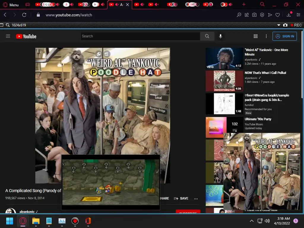The width and height of the screenshot is (304, 228).
Task: Add page to bookmarks heart icon
Action: click(x=278, y=15)
